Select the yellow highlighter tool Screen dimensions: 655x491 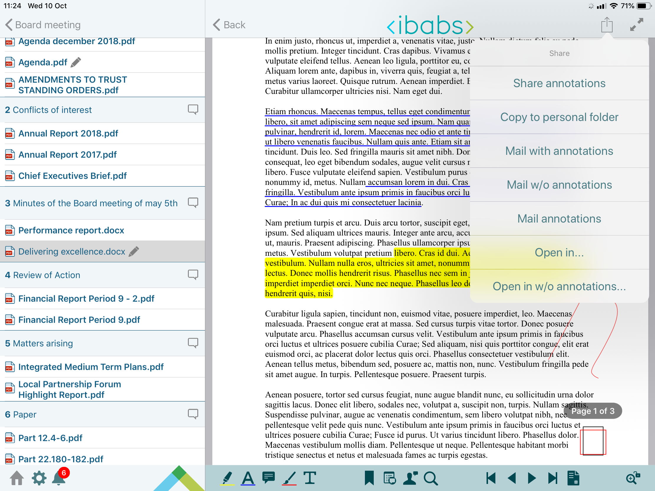tap(227, 478)
